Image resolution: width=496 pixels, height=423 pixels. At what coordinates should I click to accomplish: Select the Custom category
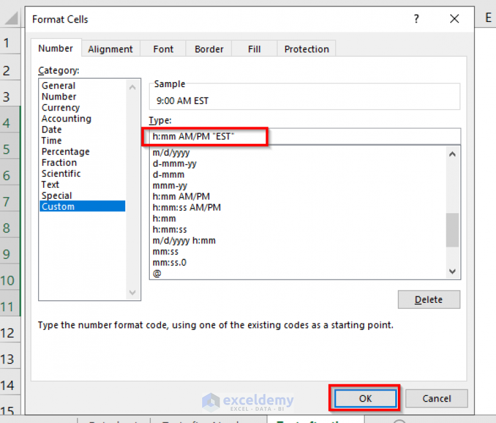83,206
